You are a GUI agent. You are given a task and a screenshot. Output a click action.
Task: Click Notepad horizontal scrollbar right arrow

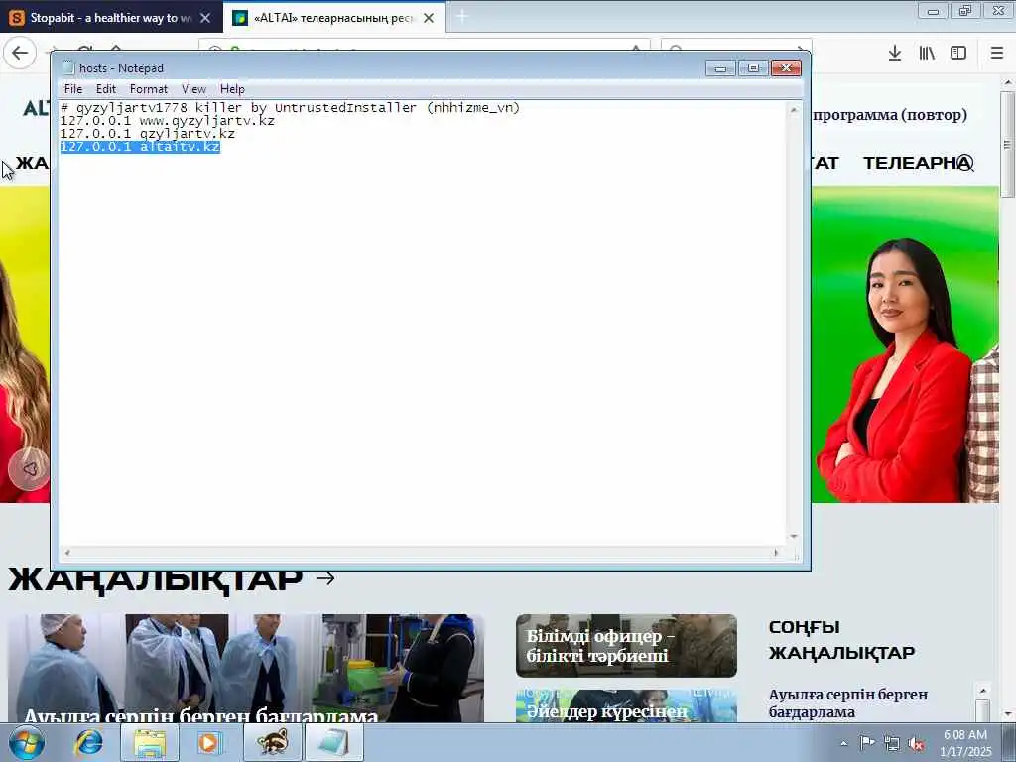(x=776, y=553)
